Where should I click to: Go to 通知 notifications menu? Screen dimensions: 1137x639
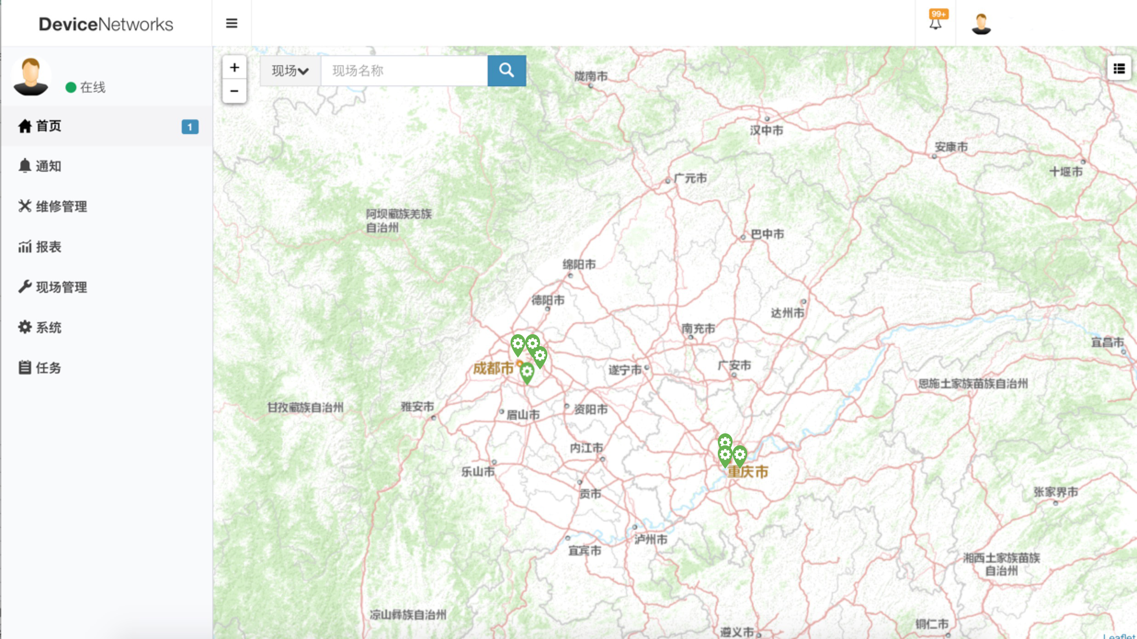pos(49,166)
